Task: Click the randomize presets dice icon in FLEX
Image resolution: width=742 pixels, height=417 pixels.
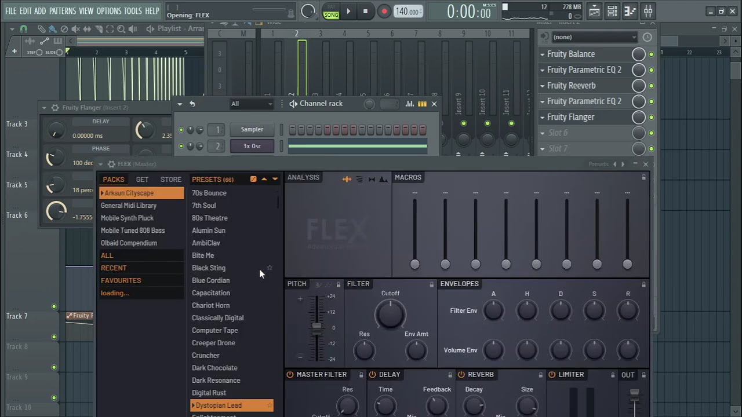Action: point(253,180)
